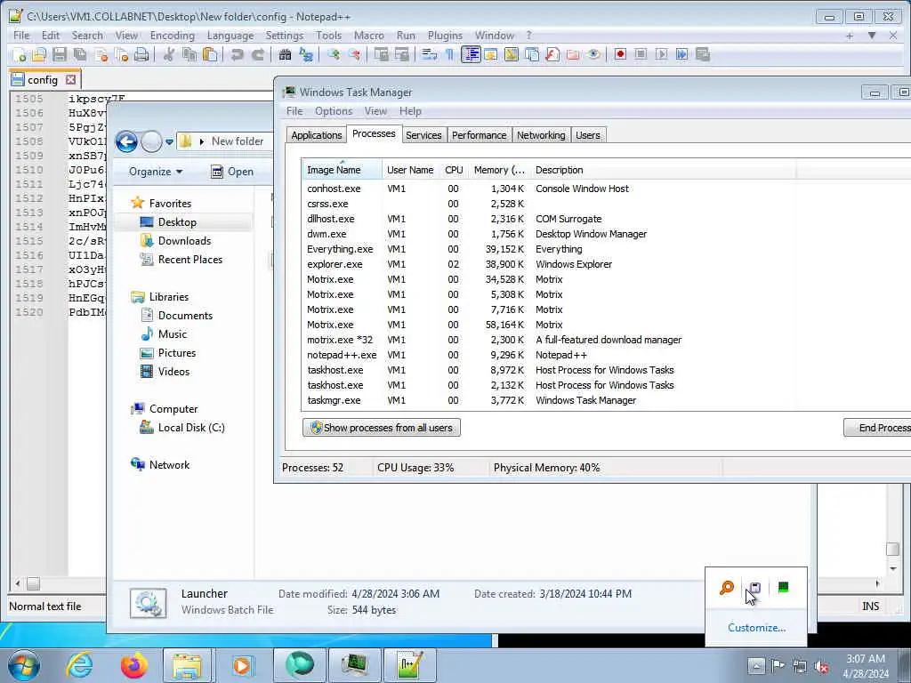Image resolution: width=911 pixels, height=683 pixels.
Task: Toggle the Monitoring eye icon in Notepad++
Action: tap(593, 54)
